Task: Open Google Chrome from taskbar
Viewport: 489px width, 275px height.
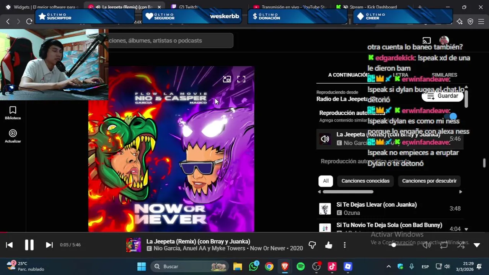Action: click(269, 267)
